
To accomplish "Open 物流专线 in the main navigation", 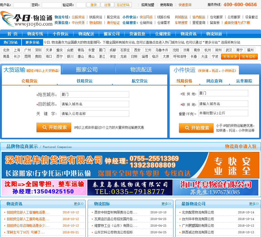I will (x=35, y=34).
